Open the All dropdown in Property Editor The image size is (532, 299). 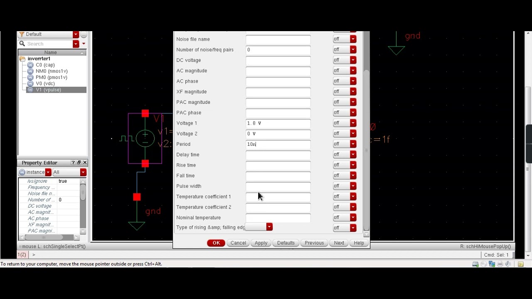(x=83, y=172)
